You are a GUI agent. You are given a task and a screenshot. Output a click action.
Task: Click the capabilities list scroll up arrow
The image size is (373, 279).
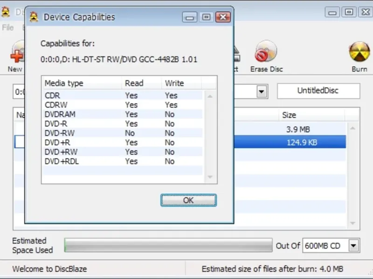(210, 96)
